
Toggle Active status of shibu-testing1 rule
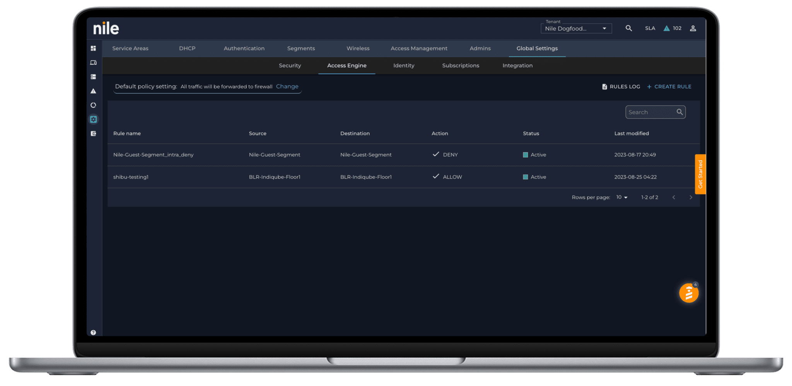[x=525, y=177]
